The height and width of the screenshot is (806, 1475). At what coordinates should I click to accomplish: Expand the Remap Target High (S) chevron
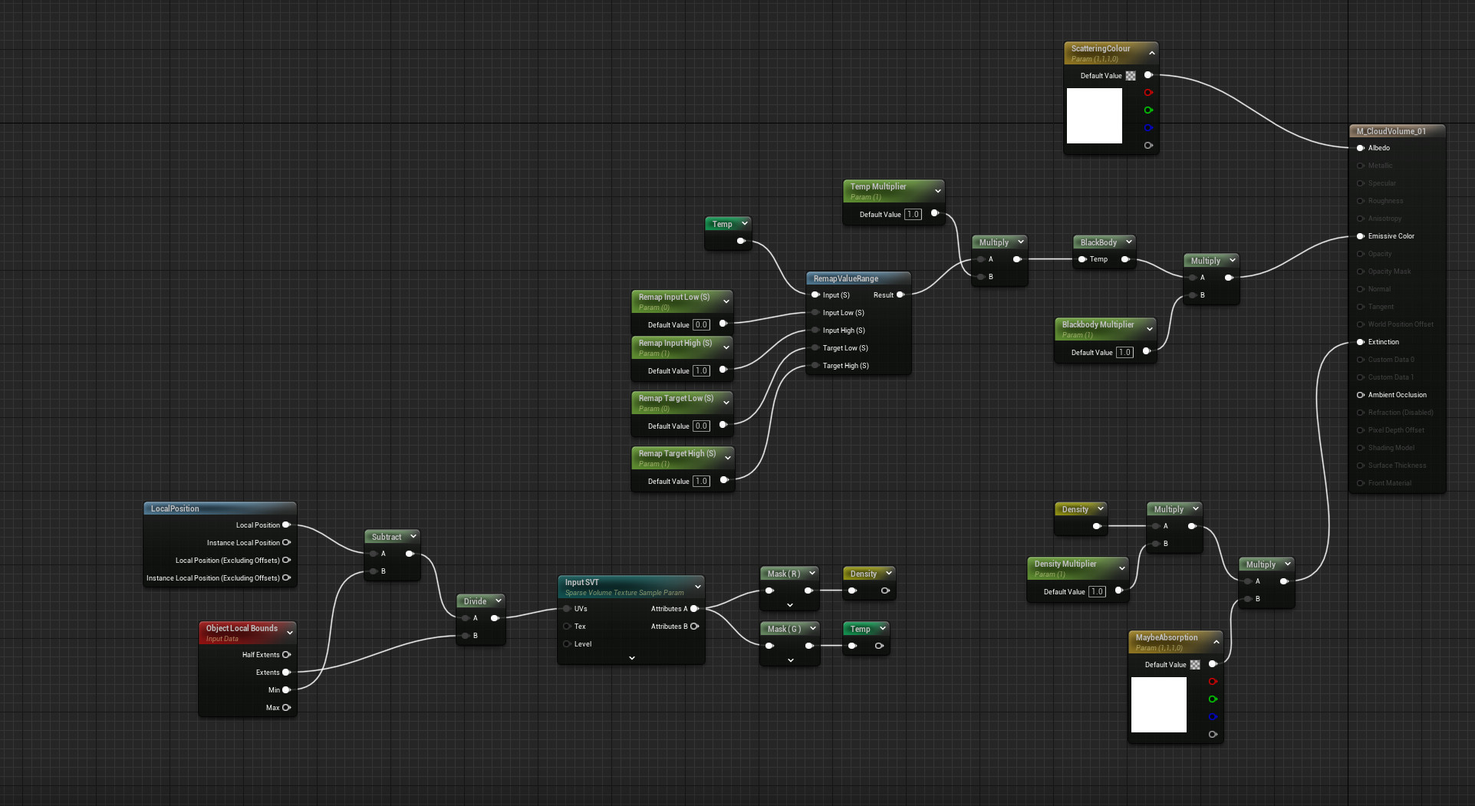pyautogui.click(x=727, y=458)
